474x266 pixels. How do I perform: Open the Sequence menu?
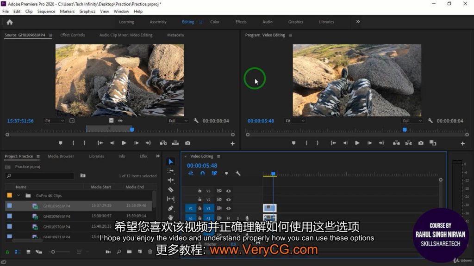tap(46, 12)
